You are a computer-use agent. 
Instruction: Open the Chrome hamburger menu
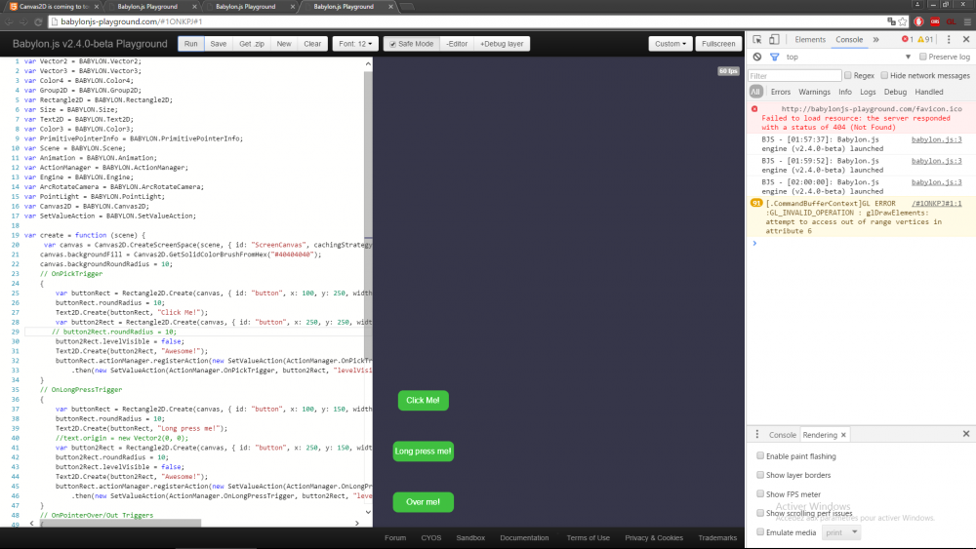click(966, 21)
